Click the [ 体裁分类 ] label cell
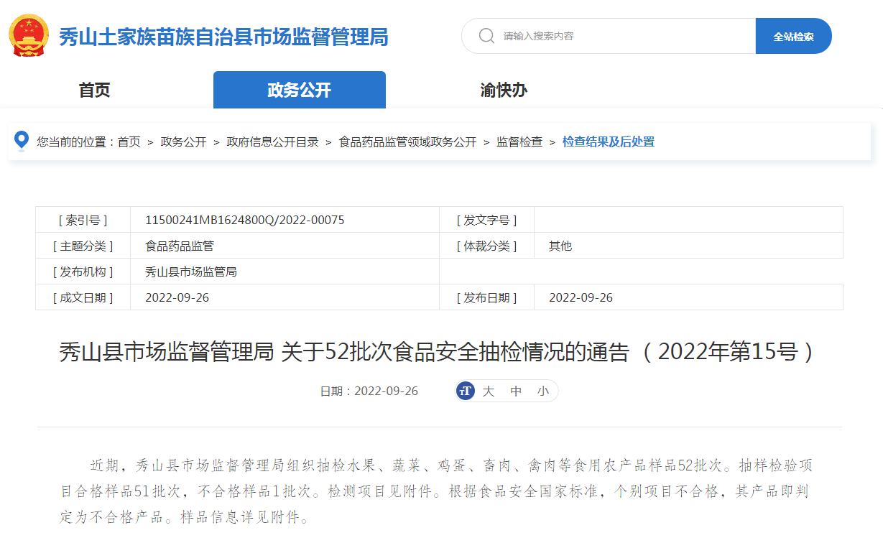The height and width of the screenshot is (538, 883). coord(486,246)
